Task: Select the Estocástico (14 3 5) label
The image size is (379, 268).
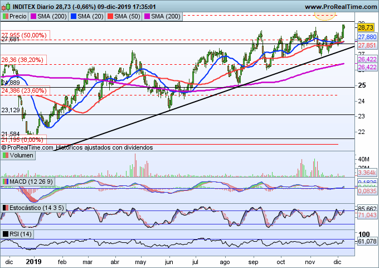Action: point(37,208)
